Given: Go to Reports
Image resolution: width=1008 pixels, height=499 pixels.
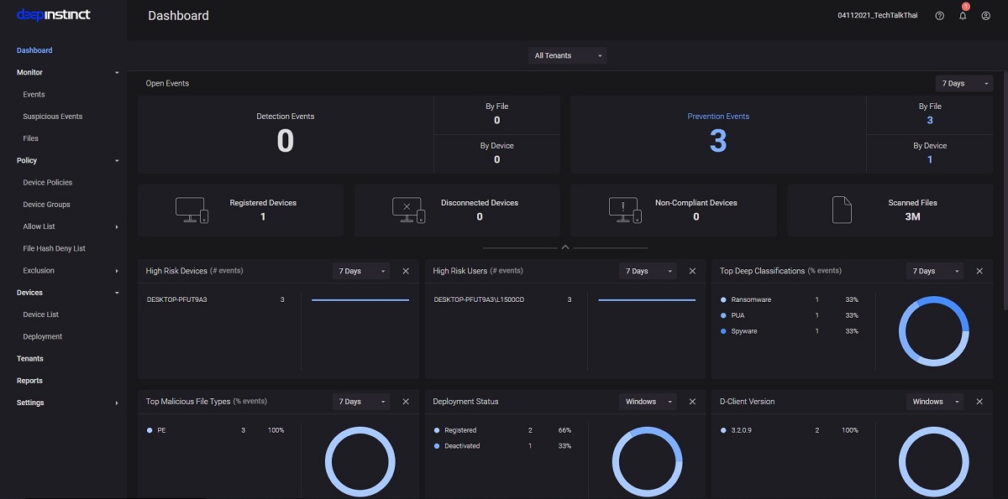Looking at the screenshot, I should point(29,381).
